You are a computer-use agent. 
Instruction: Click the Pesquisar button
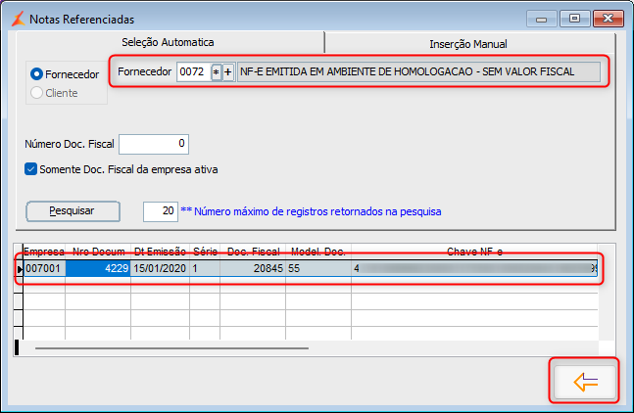tap(73, 211)
